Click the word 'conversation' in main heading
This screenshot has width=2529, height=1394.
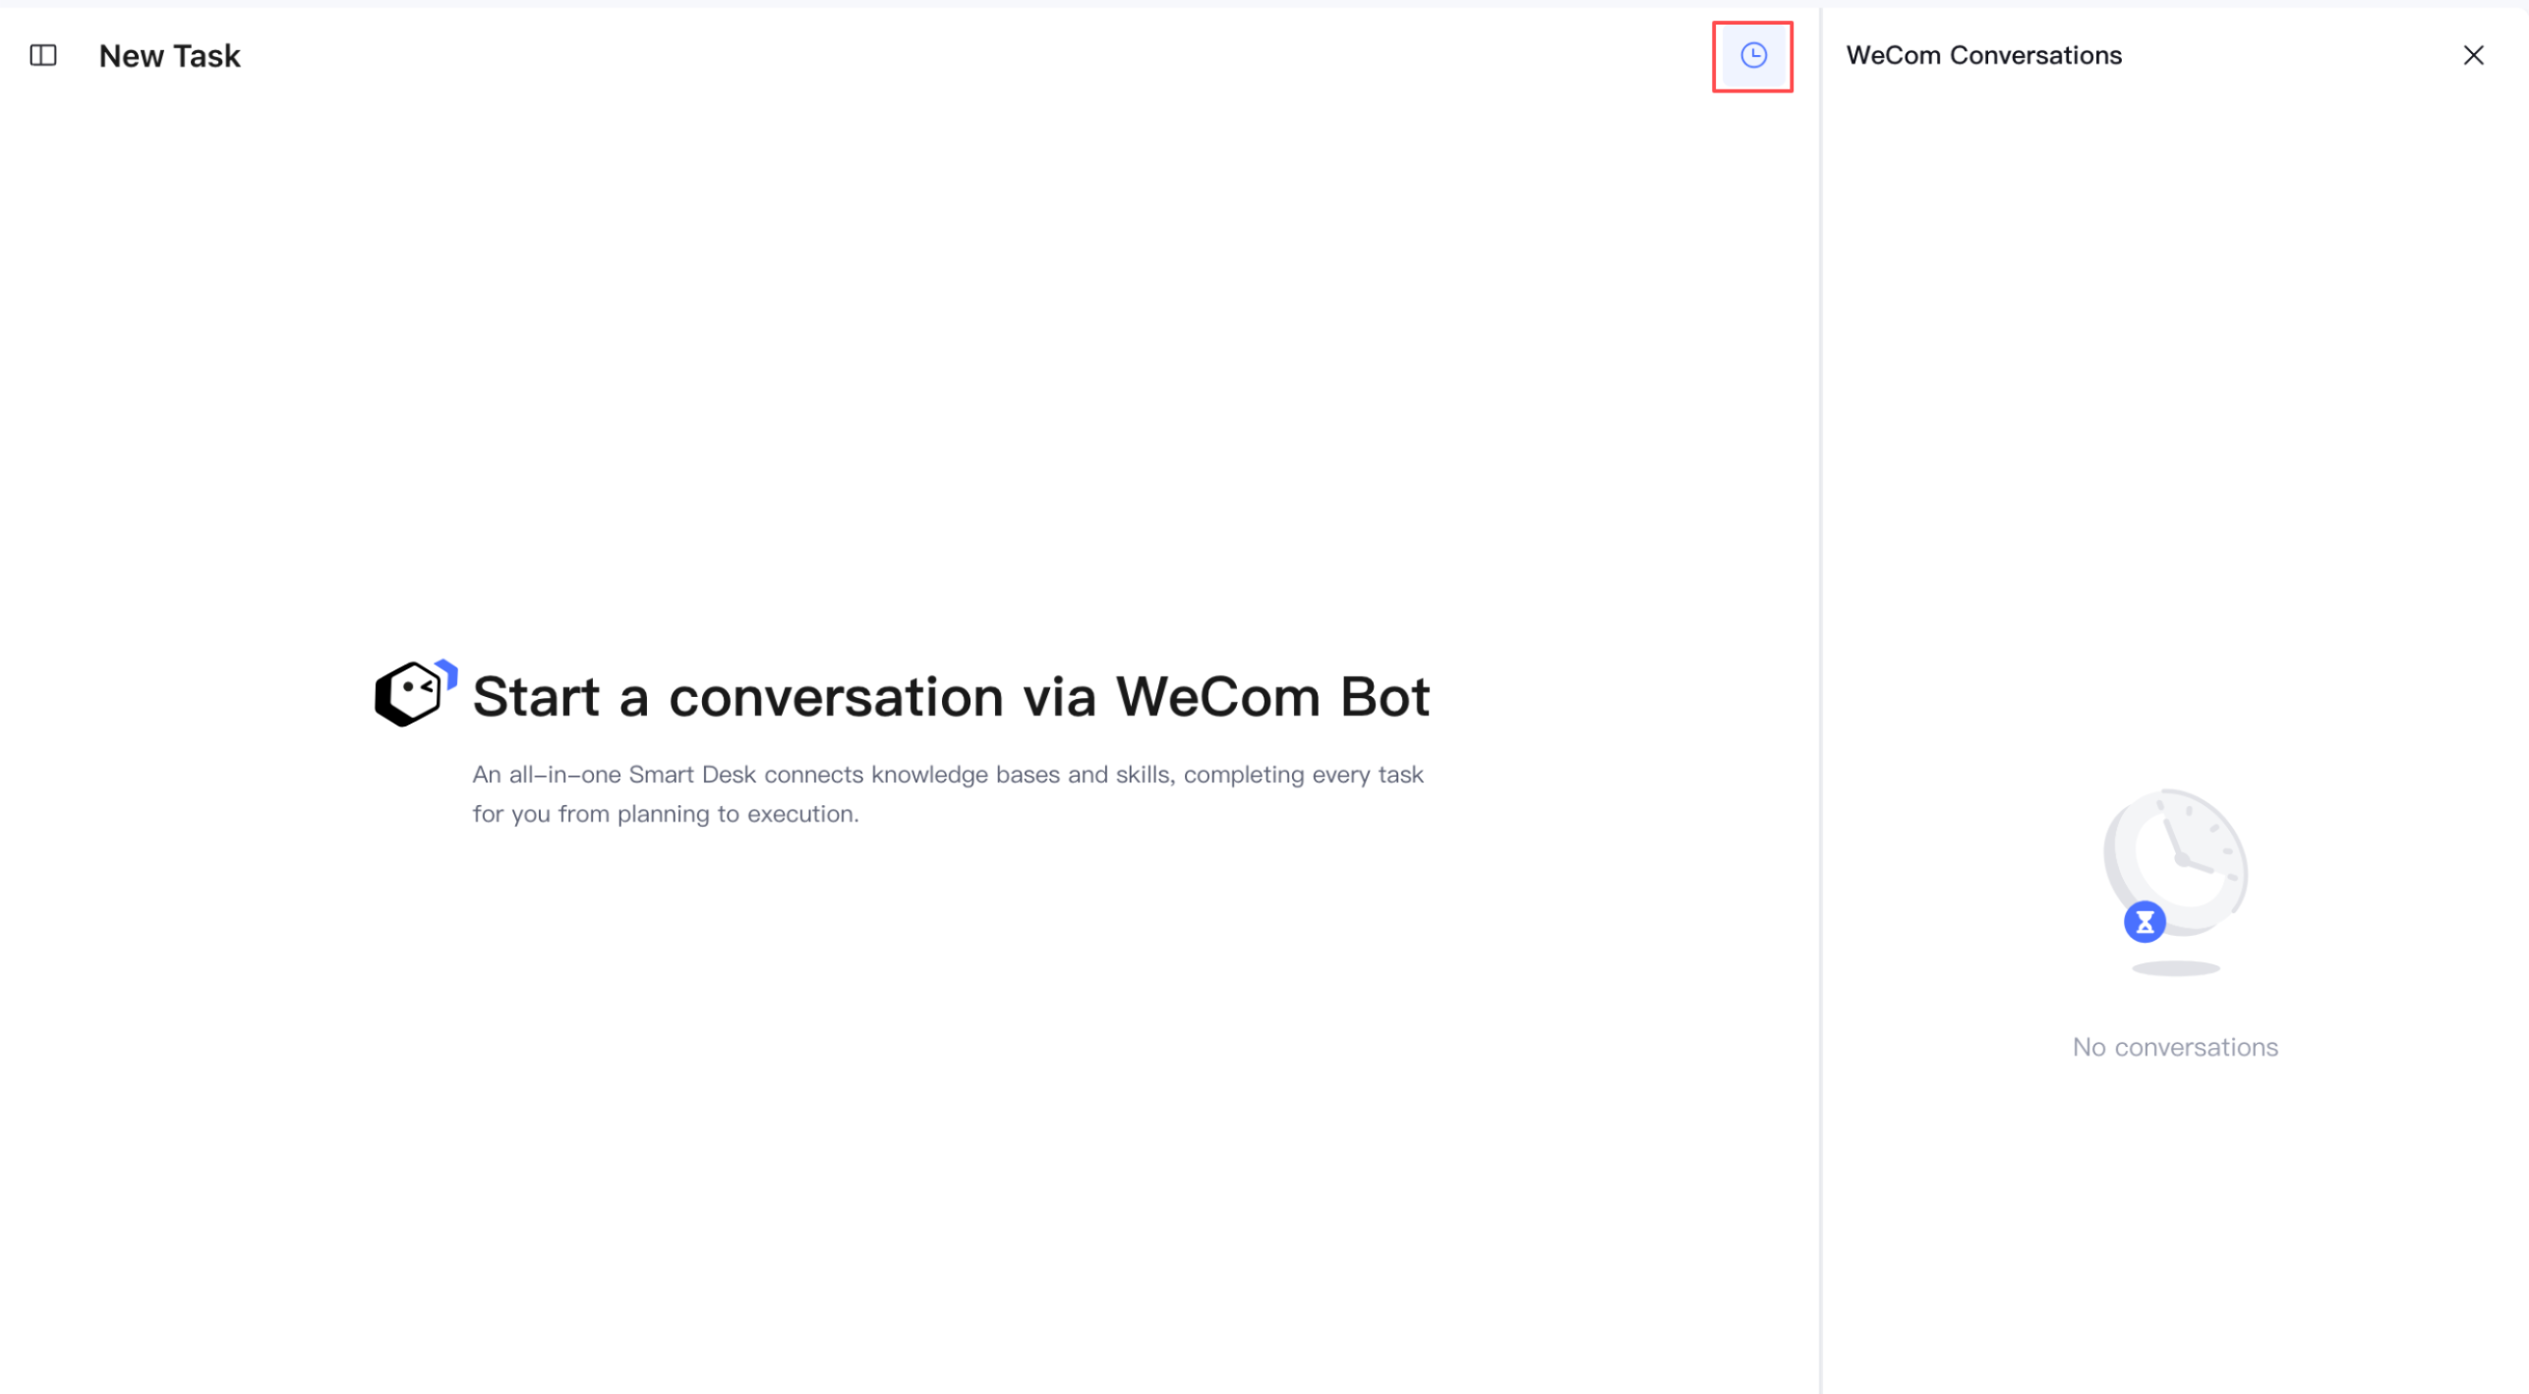(837, 697)
